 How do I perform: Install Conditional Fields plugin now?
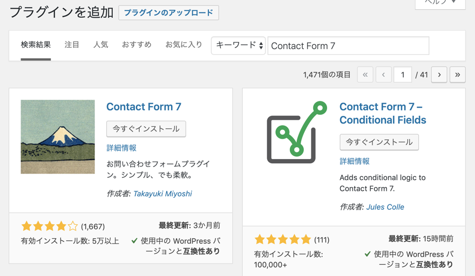[379, 142]
